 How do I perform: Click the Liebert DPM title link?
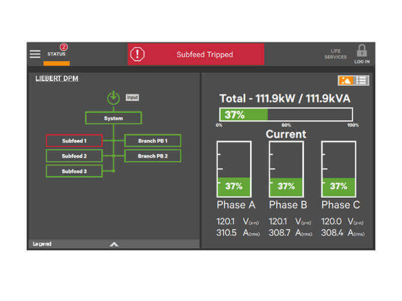coord(57,79)
